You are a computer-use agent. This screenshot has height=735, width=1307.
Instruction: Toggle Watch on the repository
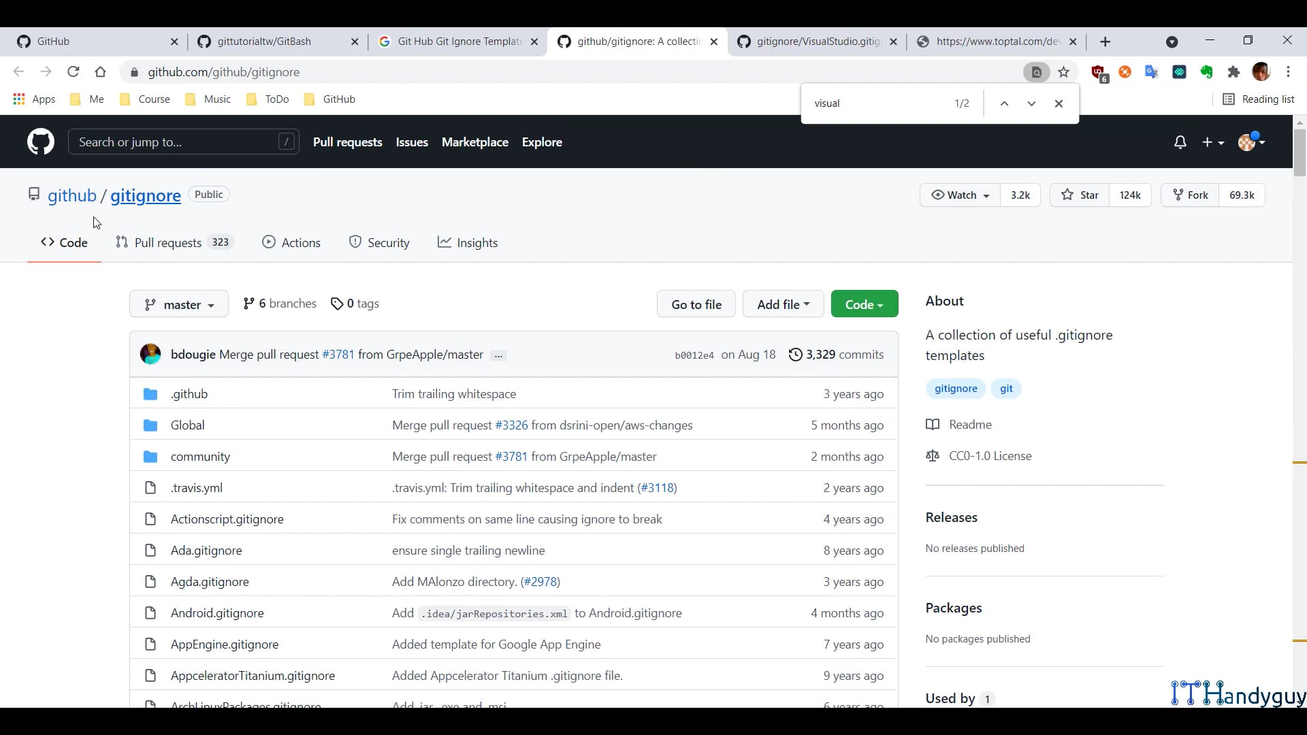(960, 195)
